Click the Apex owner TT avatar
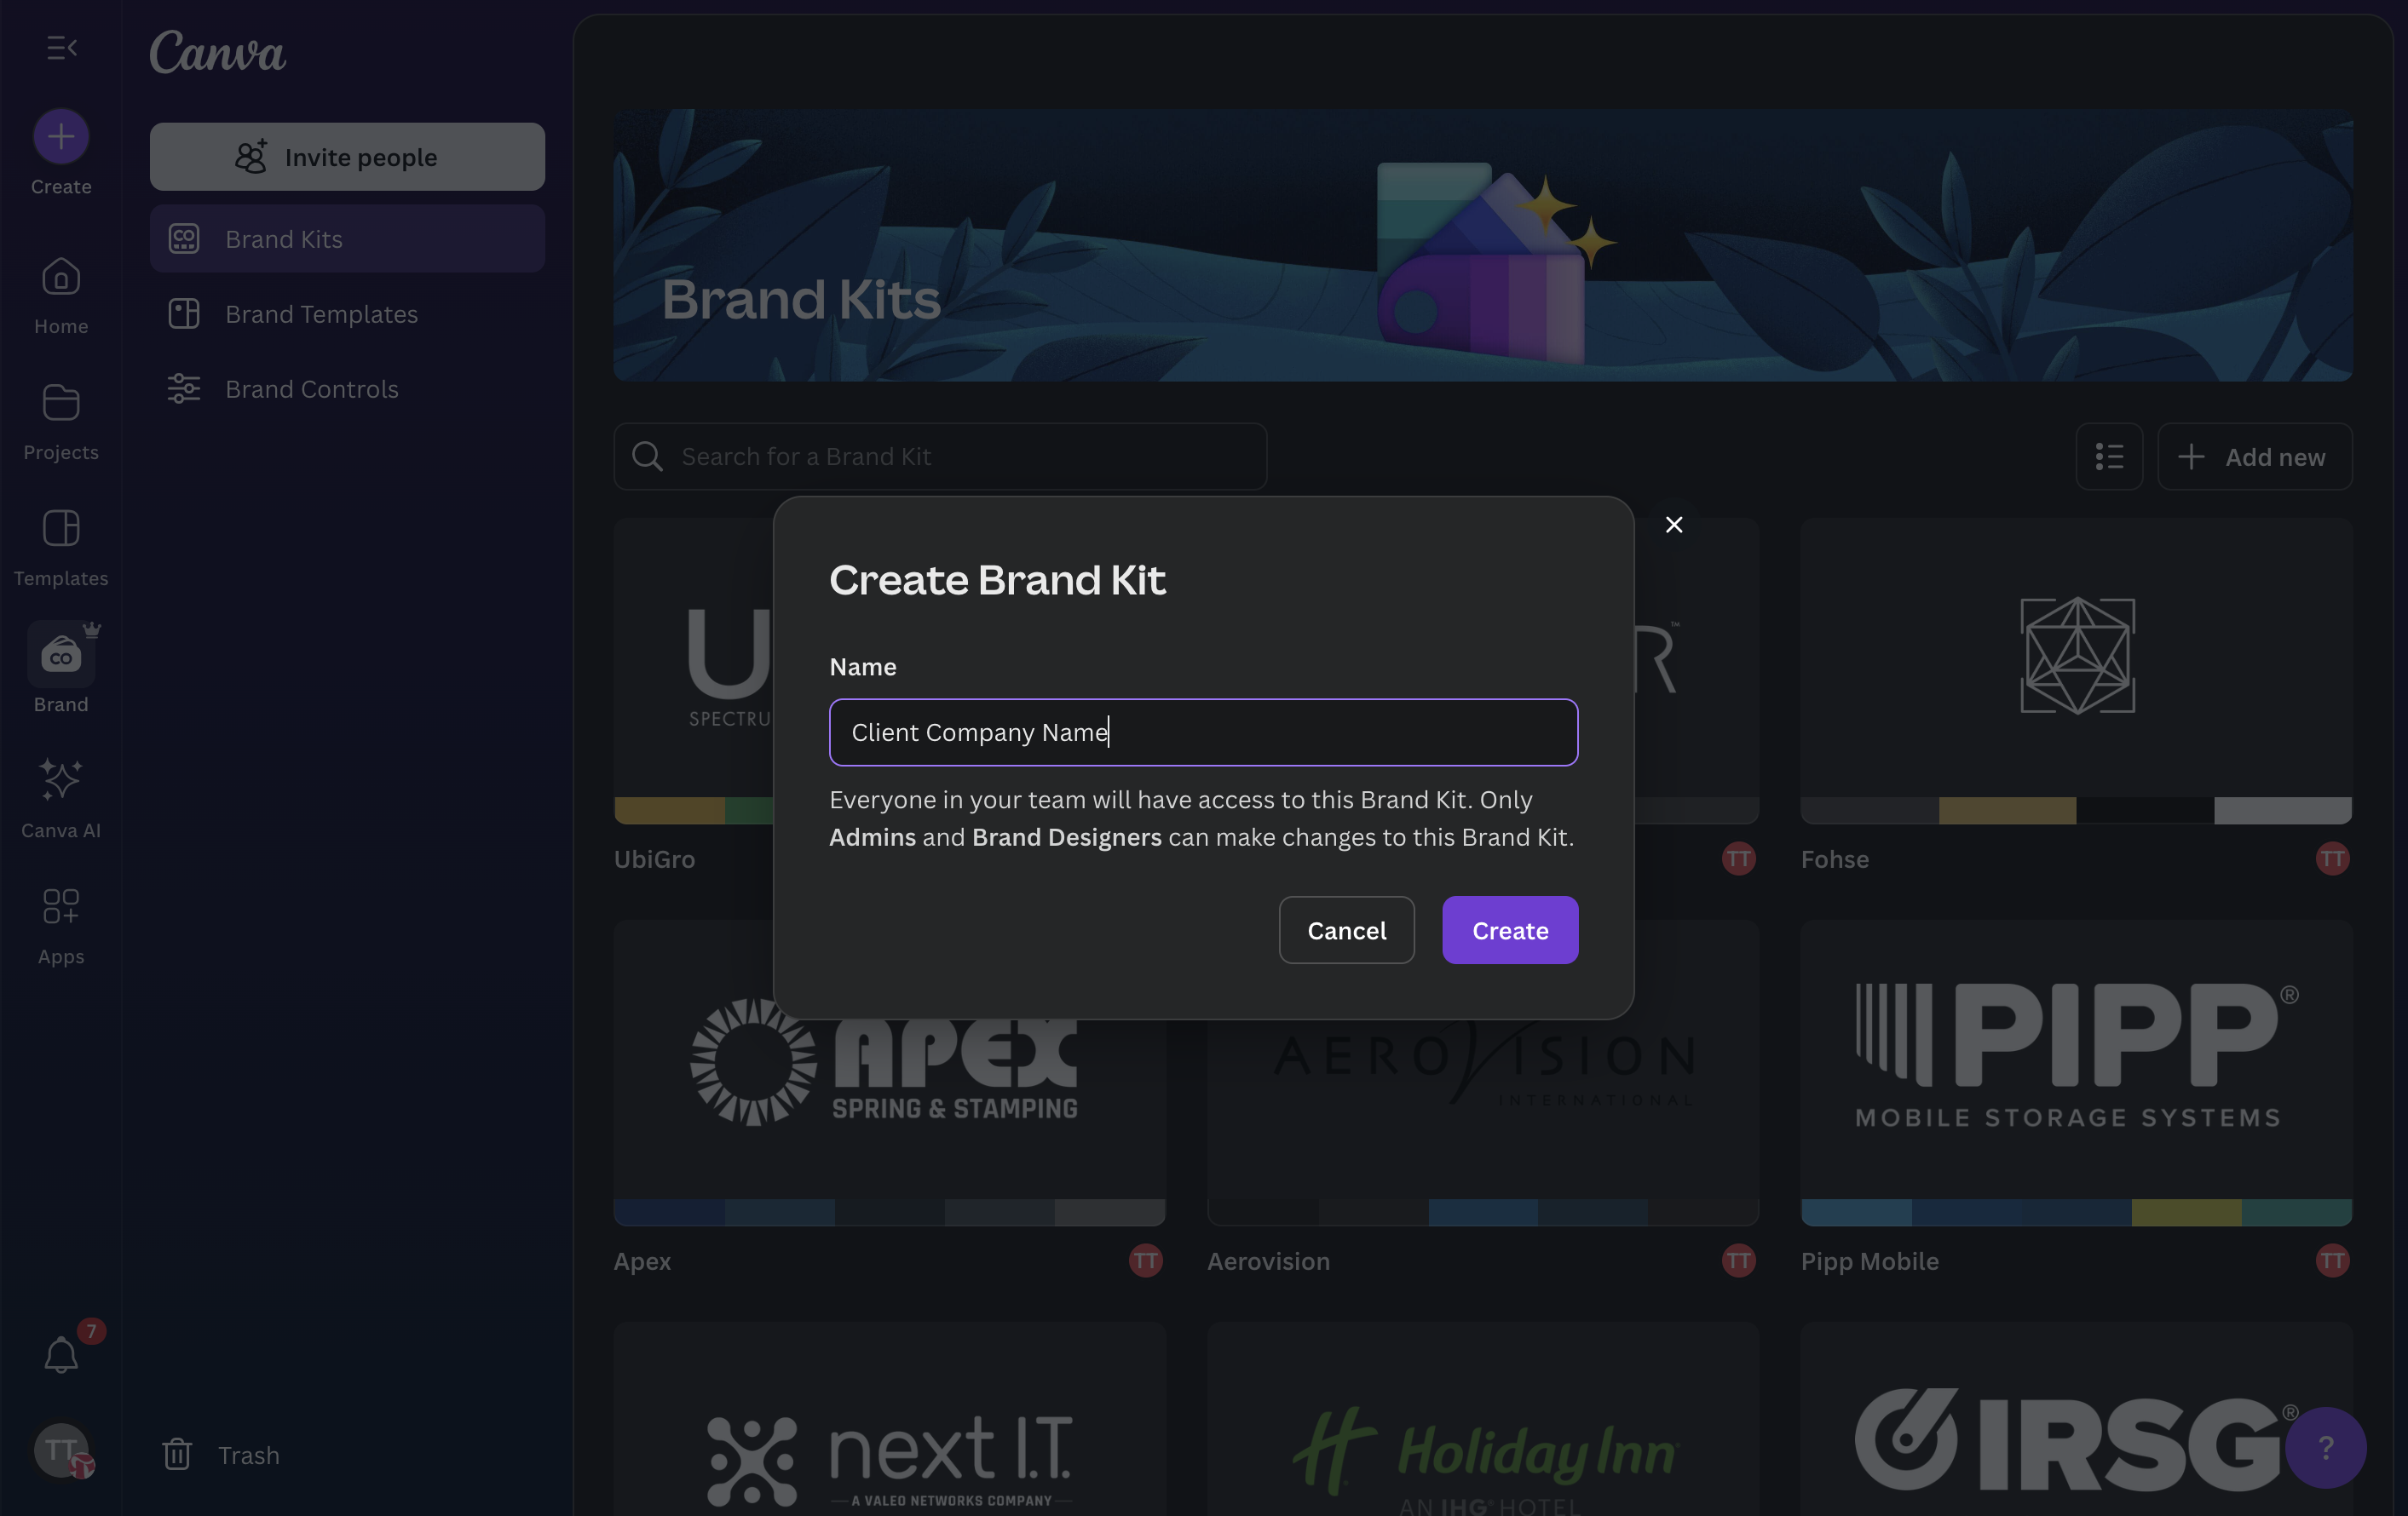Screen dimensions: 2408x1516 [1146, 1260]
